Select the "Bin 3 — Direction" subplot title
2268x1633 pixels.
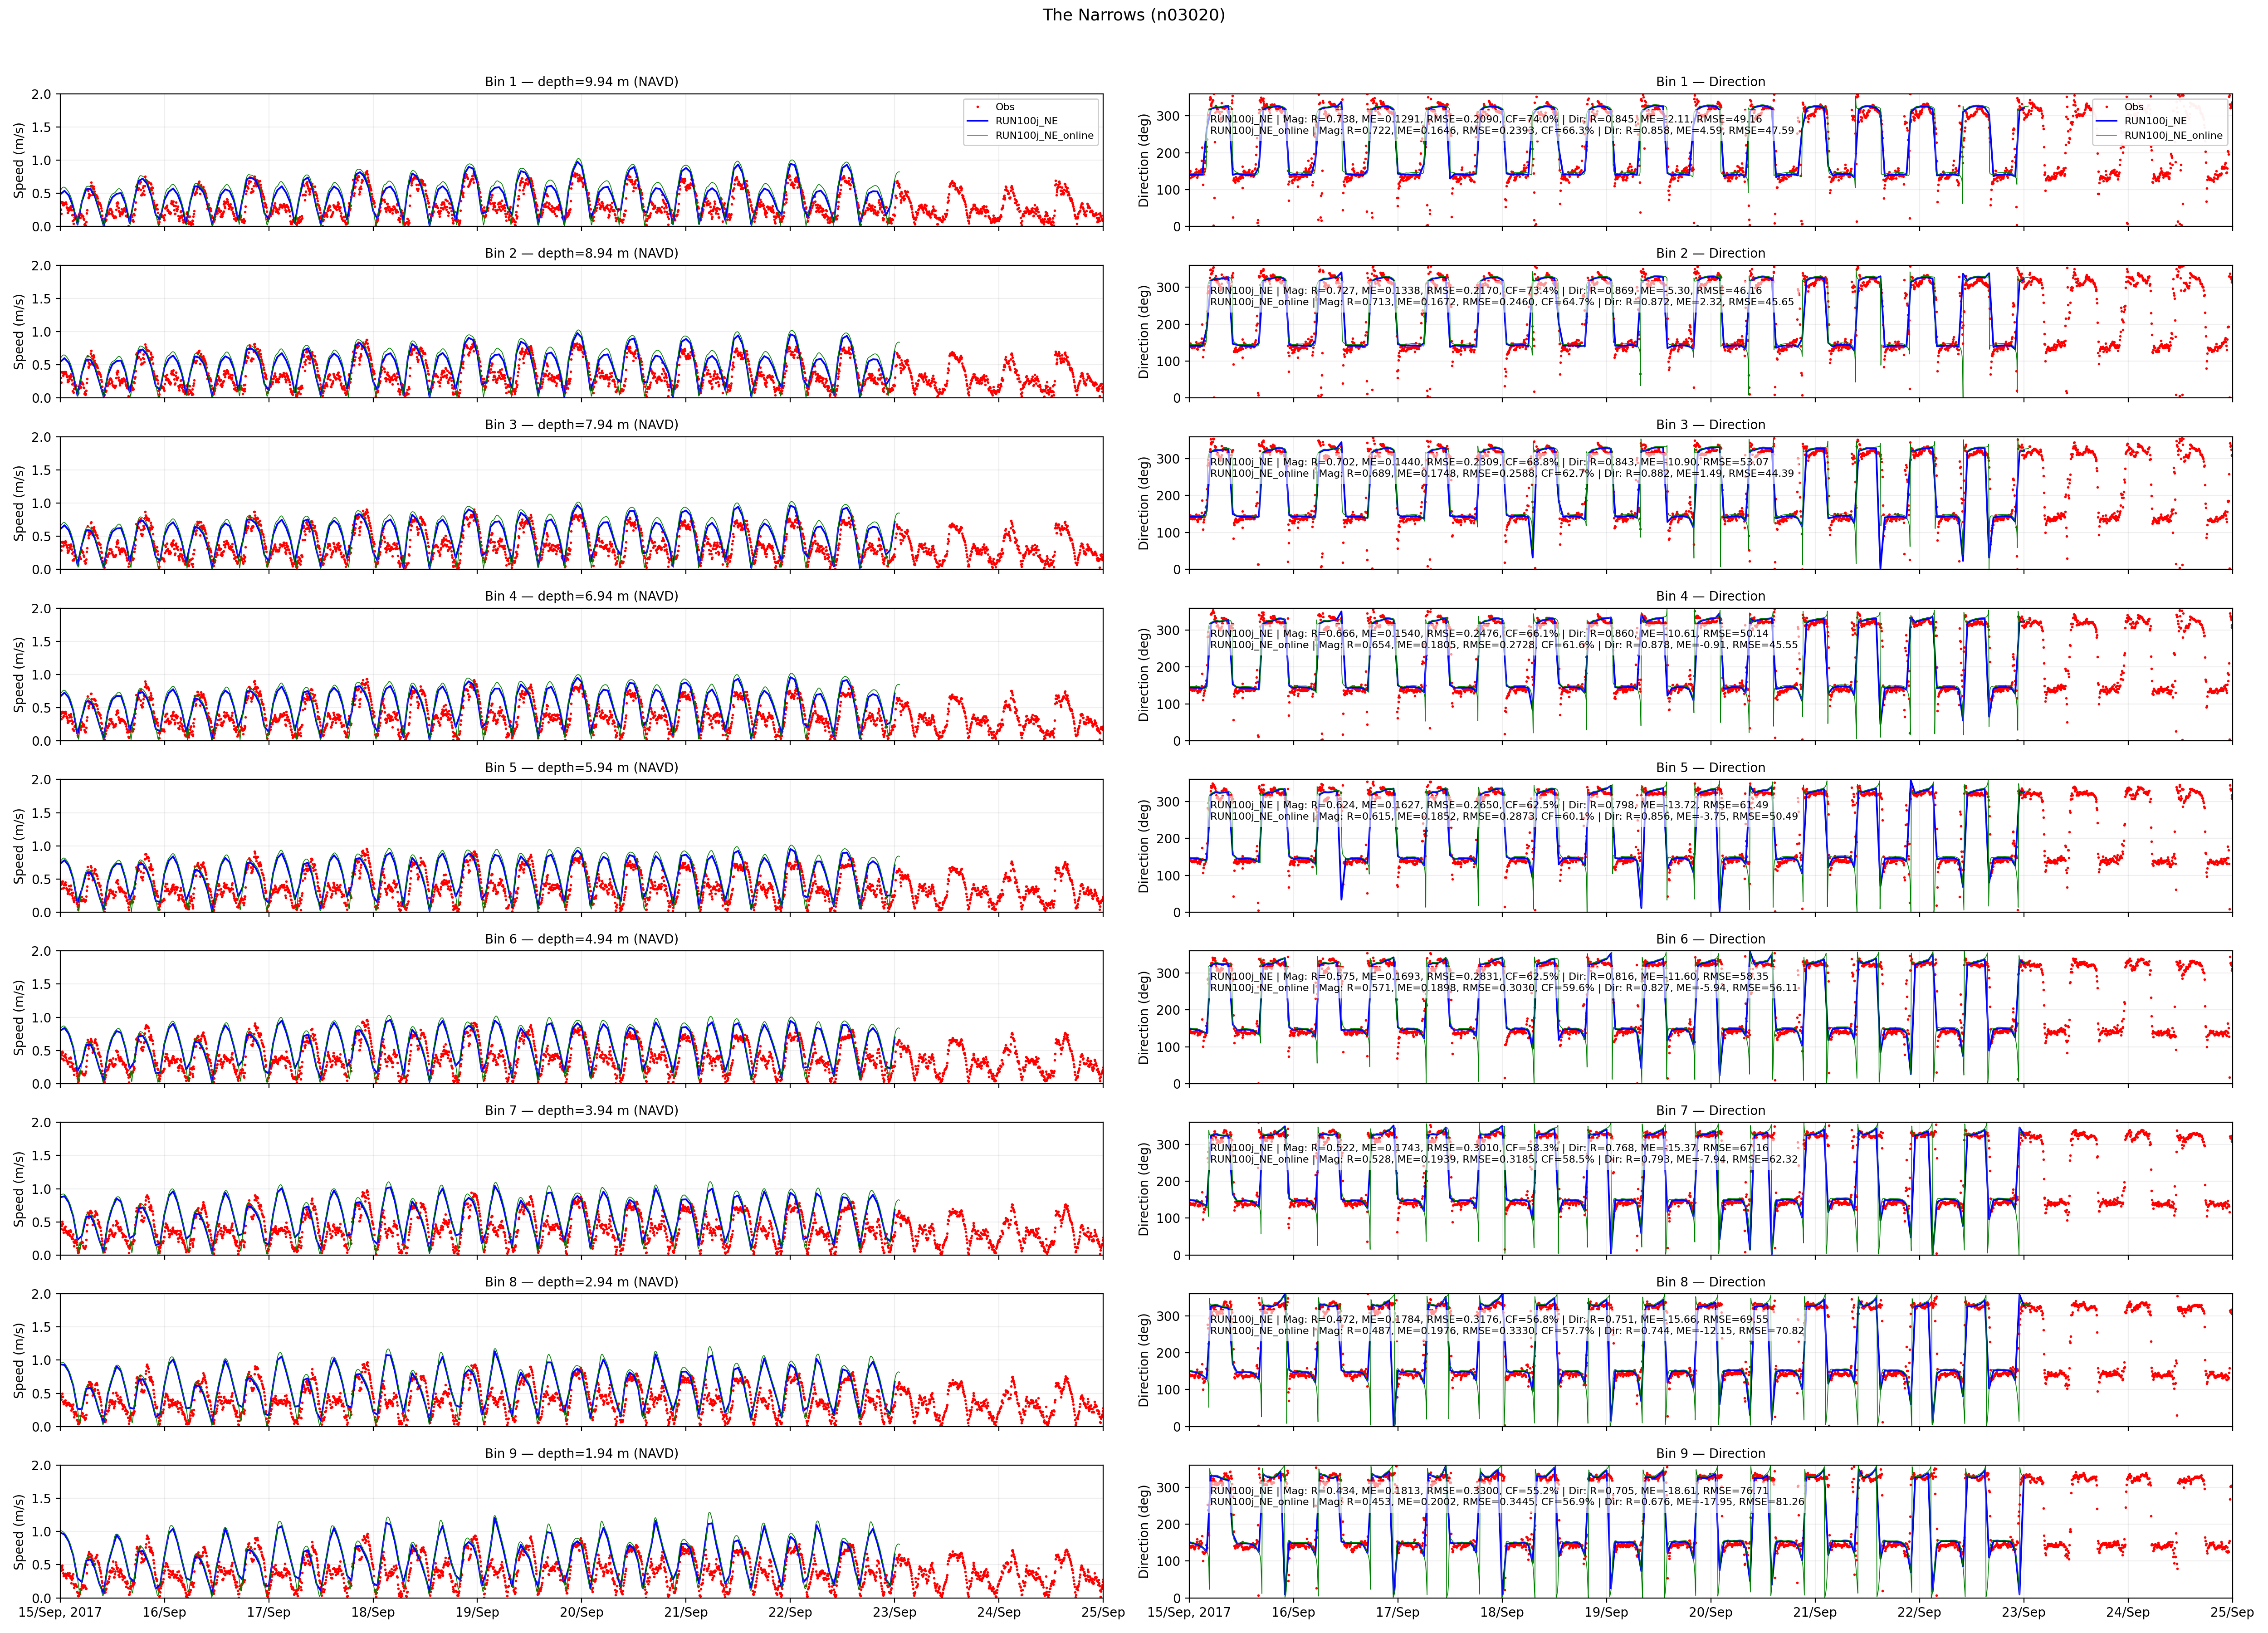tap(1710, 425)
